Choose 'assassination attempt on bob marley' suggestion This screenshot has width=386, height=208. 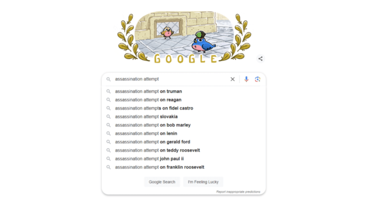click(x=153, y=125)
